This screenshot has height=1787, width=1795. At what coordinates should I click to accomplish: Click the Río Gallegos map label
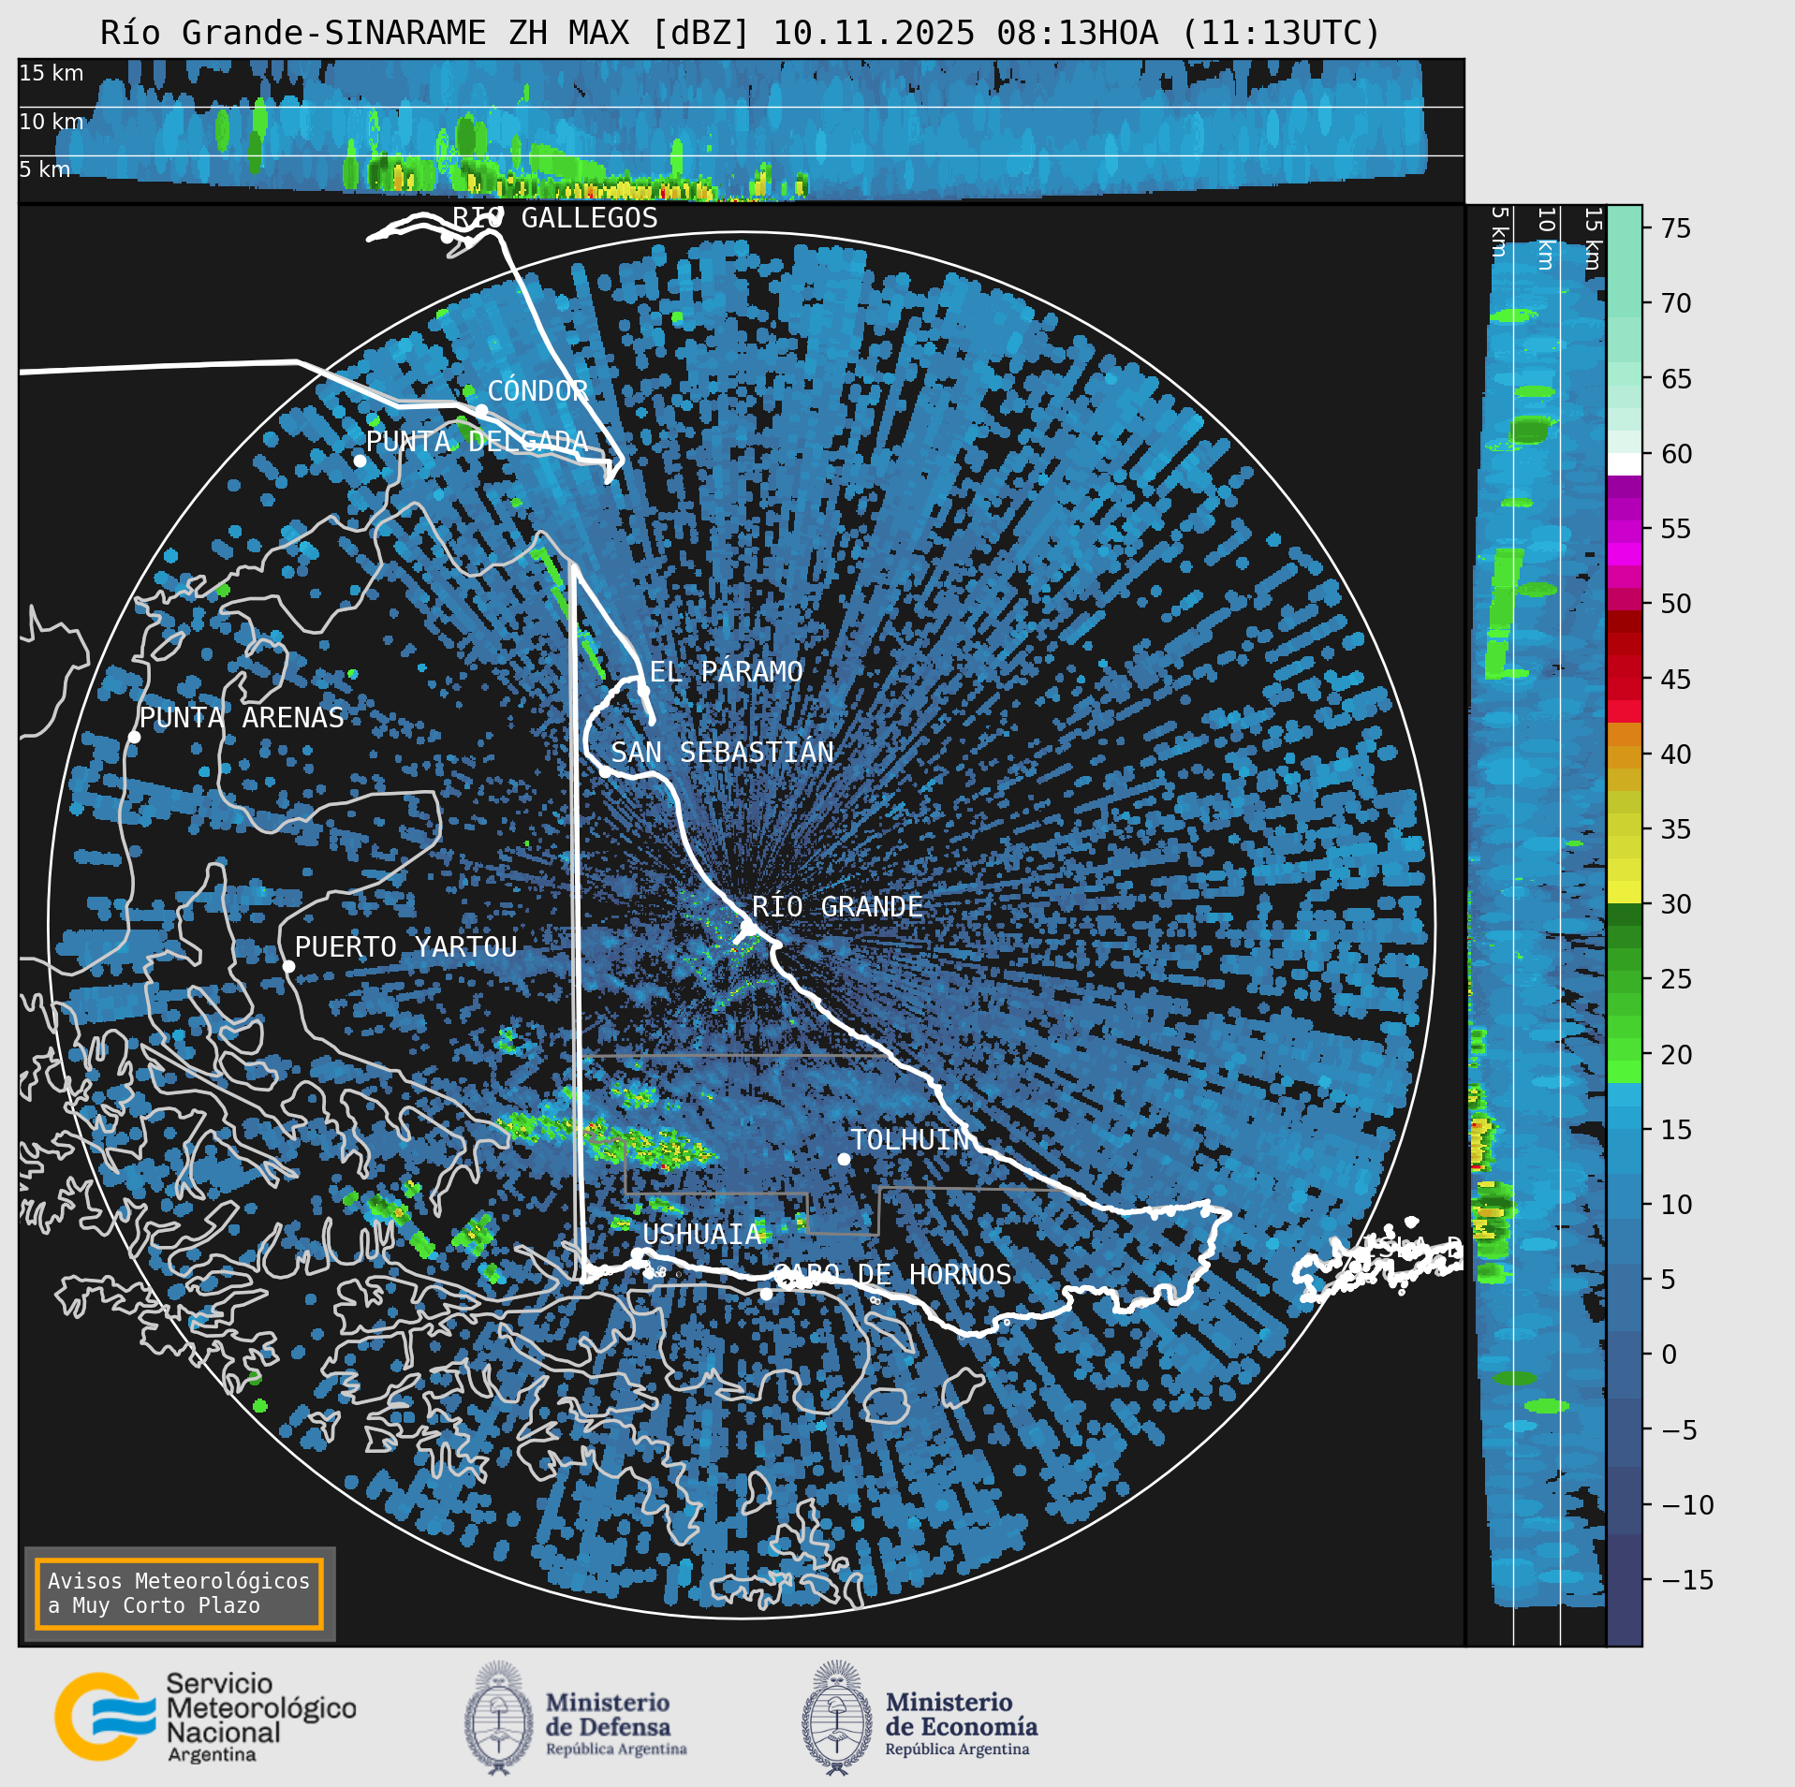pos(555,218)
